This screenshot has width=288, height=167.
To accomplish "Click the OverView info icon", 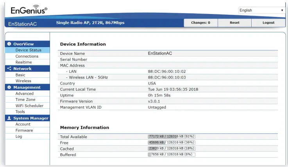I will click(9, 44).
